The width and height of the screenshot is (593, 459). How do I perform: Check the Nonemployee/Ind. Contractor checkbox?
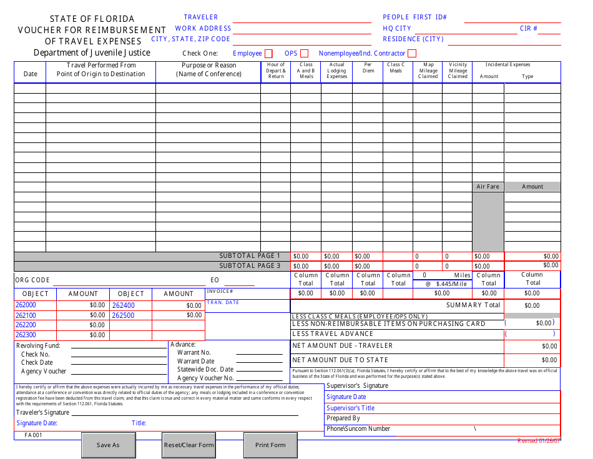click(411, 52)
